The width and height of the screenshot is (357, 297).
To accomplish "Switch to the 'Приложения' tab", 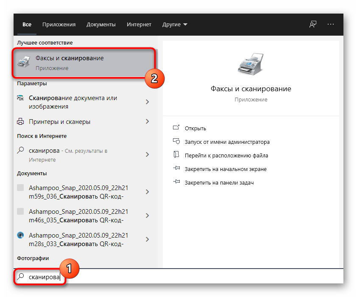I will point(59,25).
